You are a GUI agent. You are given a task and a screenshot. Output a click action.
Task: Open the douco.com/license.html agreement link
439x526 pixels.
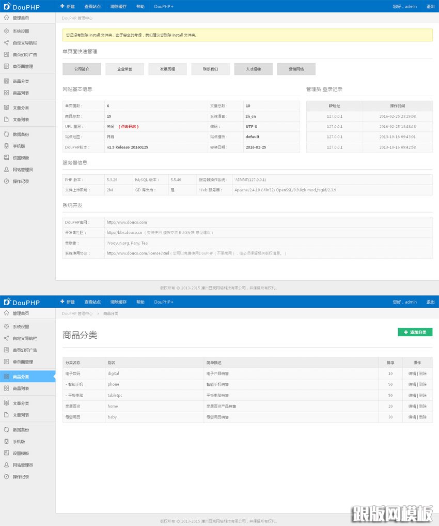138,253
